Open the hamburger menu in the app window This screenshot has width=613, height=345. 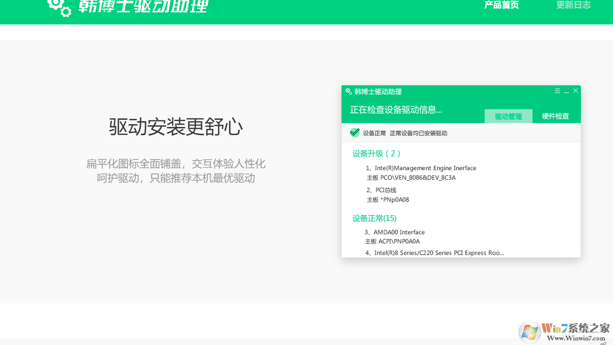tap(557, 91)
